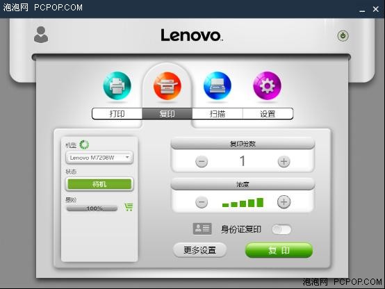Click the 更多设置 button
The height and width of the screenshot is (289, 385).
(x=199, y=250)
